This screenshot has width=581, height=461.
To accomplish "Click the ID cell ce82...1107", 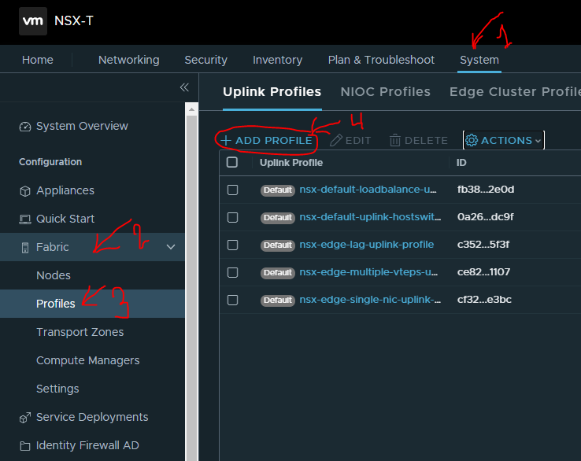I will 483,271.
